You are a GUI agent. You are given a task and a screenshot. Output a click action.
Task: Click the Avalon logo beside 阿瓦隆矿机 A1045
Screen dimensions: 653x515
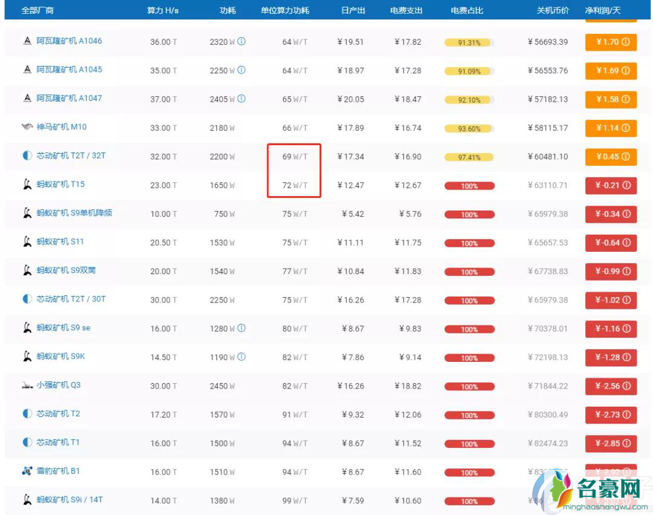[27, 70]
